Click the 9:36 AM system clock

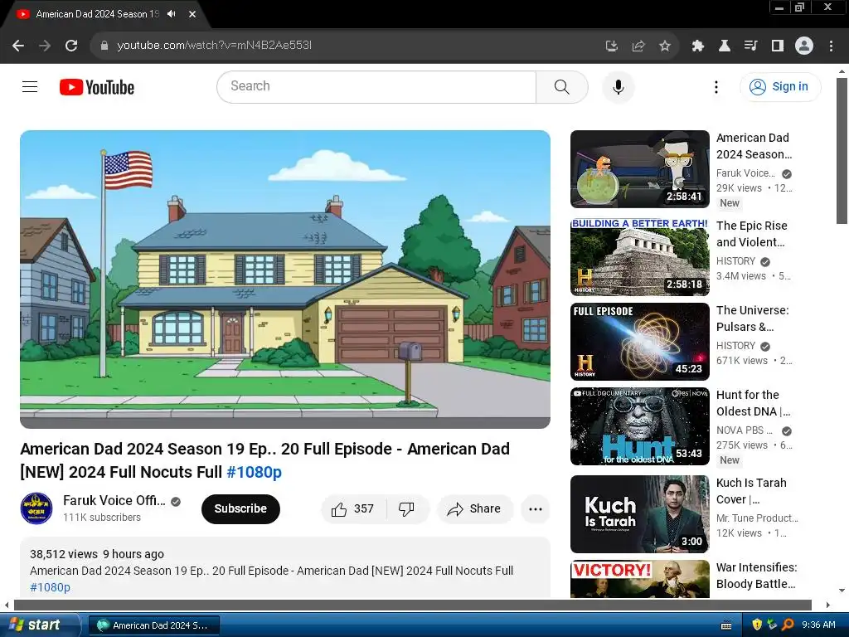(x=818, y=625)
